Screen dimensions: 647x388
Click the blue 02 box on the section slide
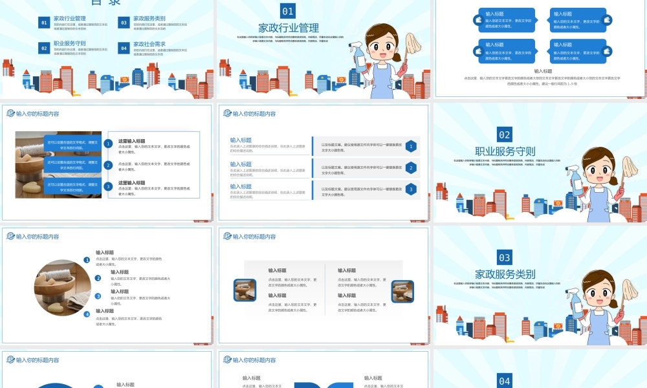[505, 135]
